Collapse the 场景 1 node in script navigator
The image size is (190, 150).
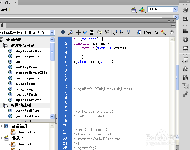1,138
